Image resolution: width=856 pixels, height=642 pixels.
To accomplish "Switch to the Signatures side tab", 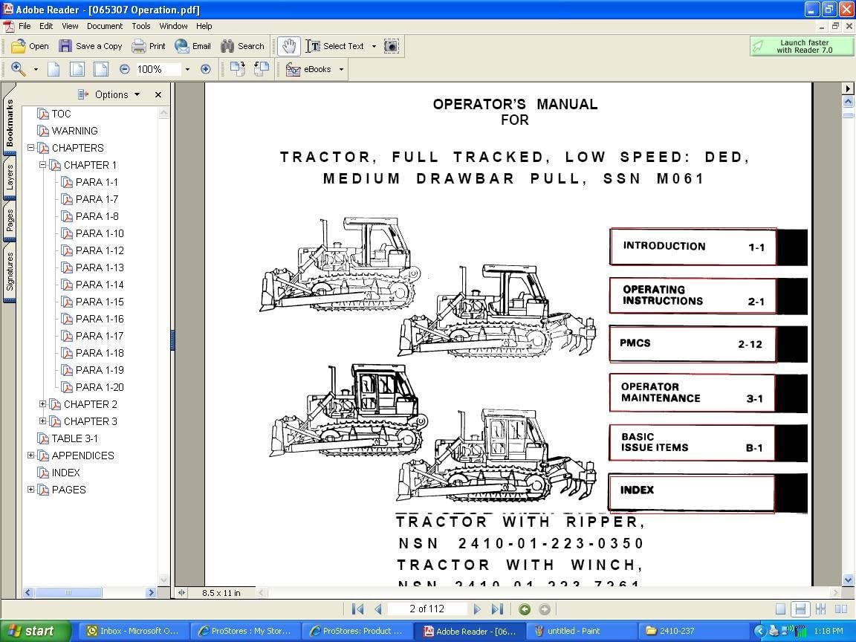I will (x=9, y=271).
